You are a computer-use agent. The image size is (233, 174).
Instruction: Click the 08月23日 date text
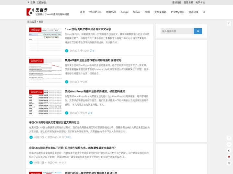[x=75, y=51]
